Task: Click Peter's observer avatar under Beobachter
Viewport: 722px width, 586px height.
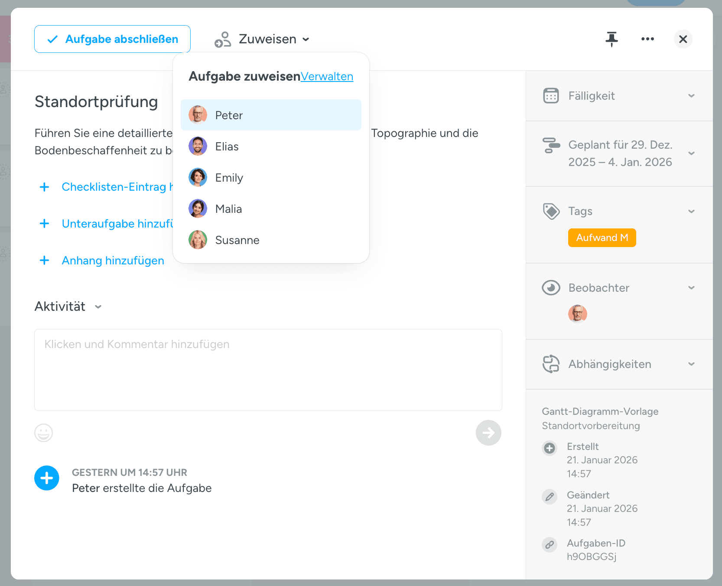Action: click(x=578, y=314)
